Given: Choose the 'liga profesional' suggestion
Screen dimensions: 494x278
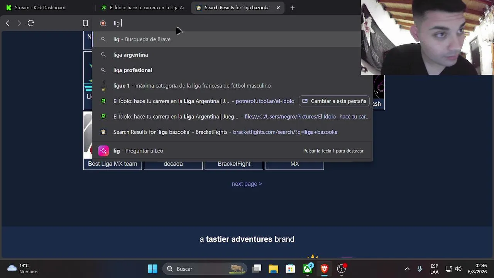Looking at the screenshot, I should tap(232, 70).
